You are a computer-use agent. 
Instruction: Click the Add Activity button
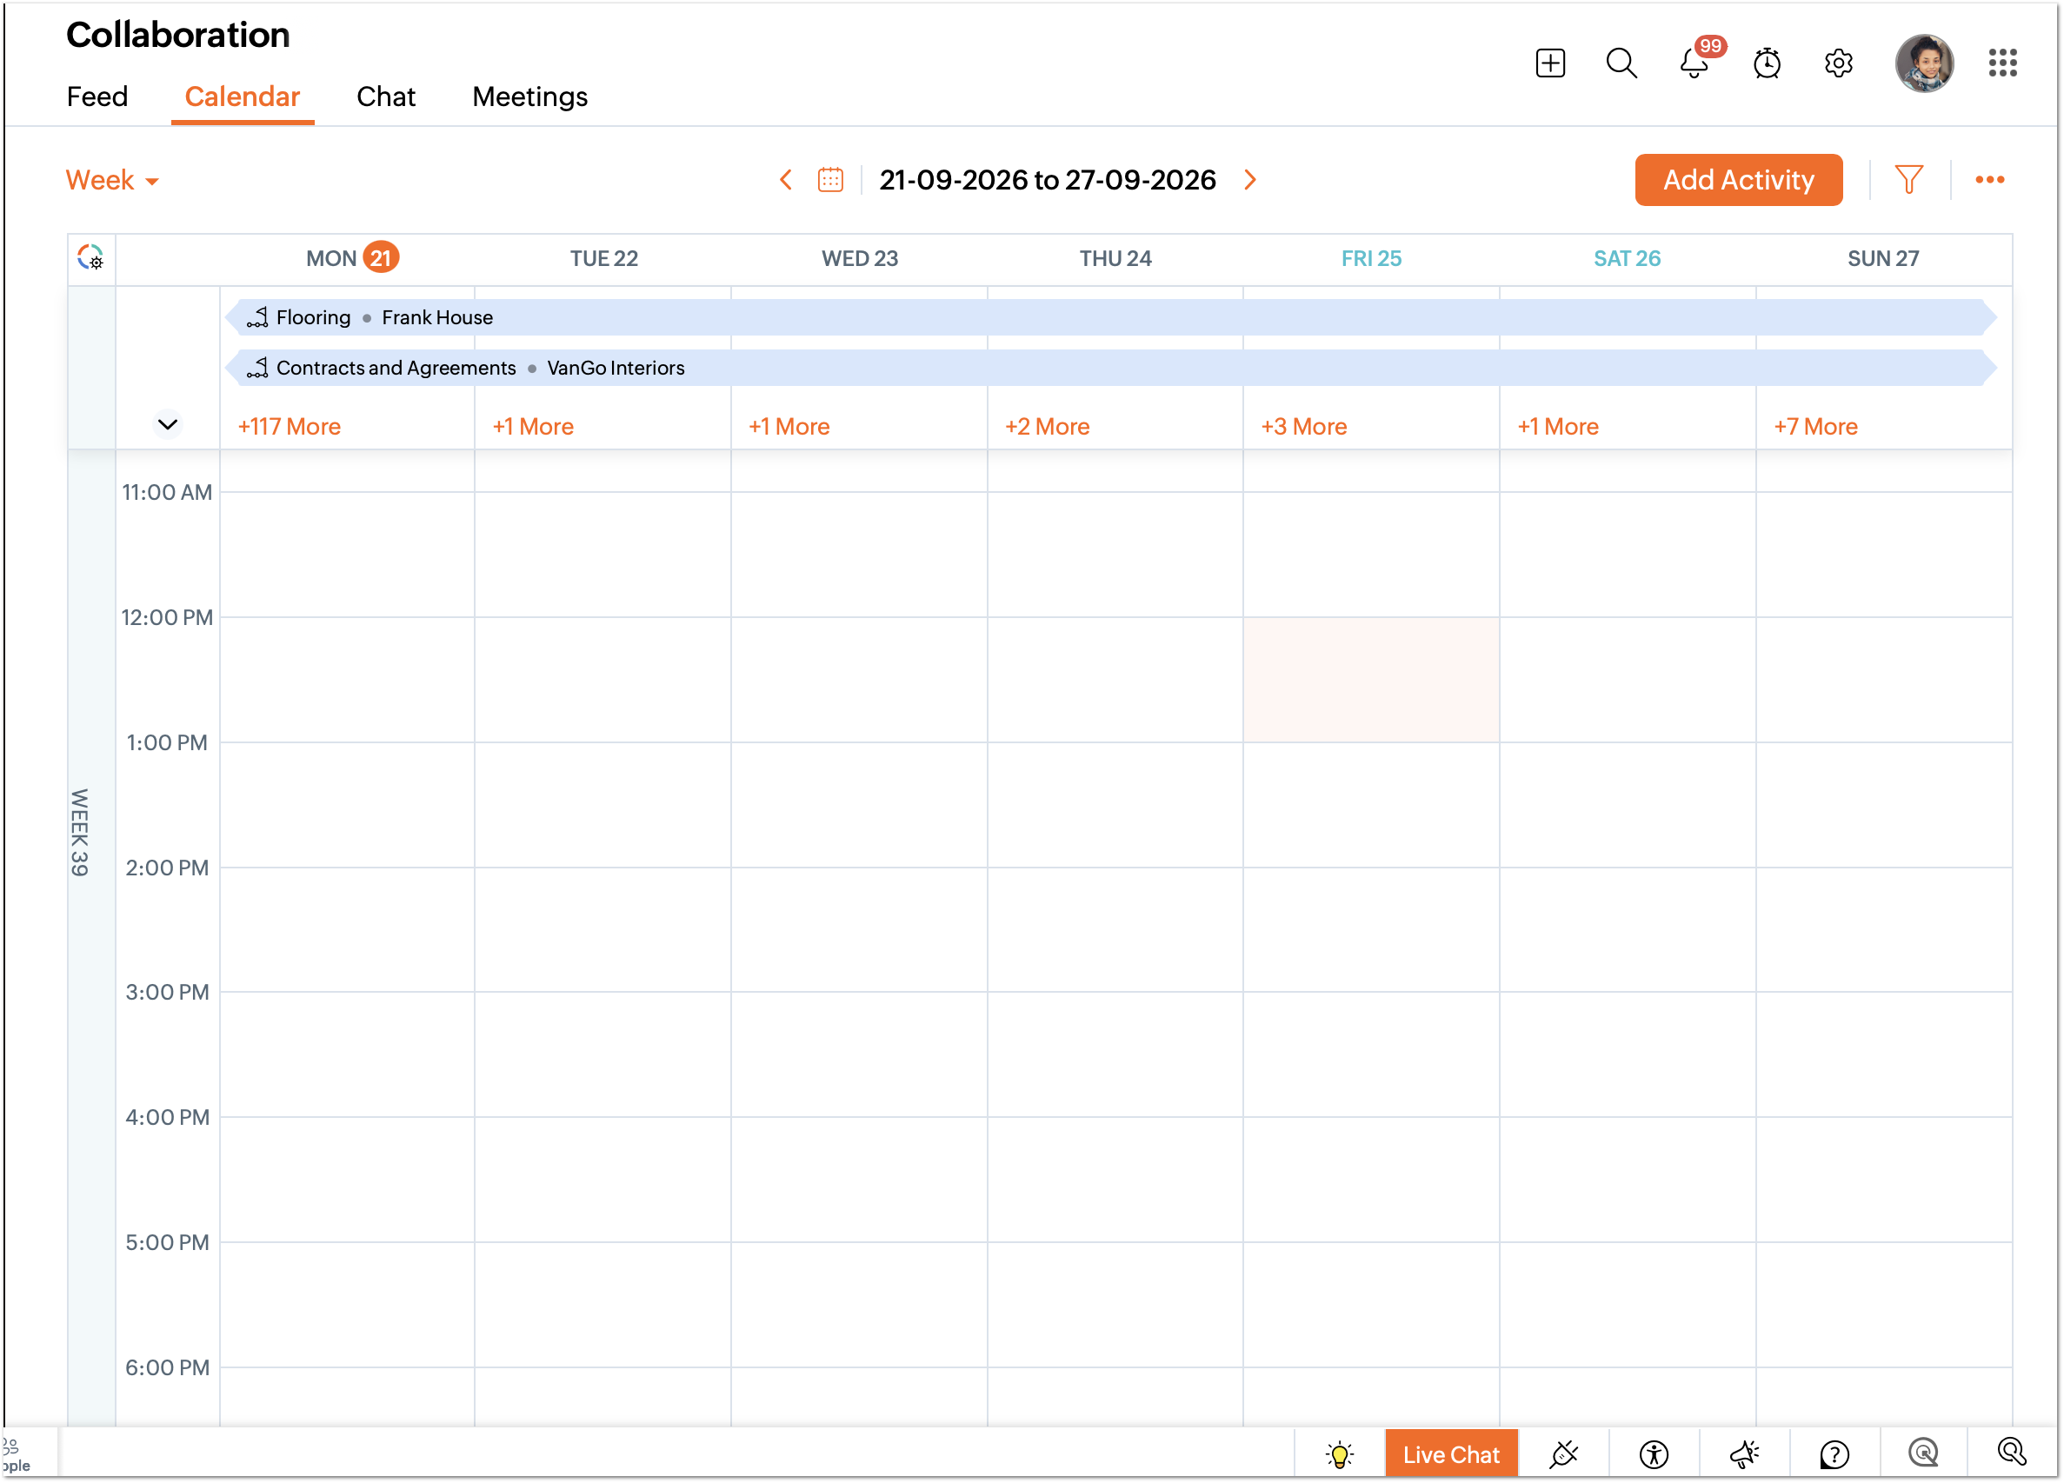[1738, 179]
